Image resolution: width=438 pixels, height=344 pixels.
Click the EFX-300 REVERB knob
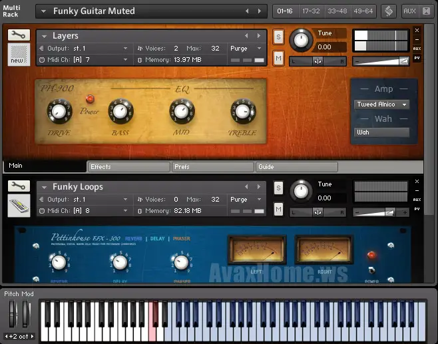pyautogui.click(x=59, y=262)
